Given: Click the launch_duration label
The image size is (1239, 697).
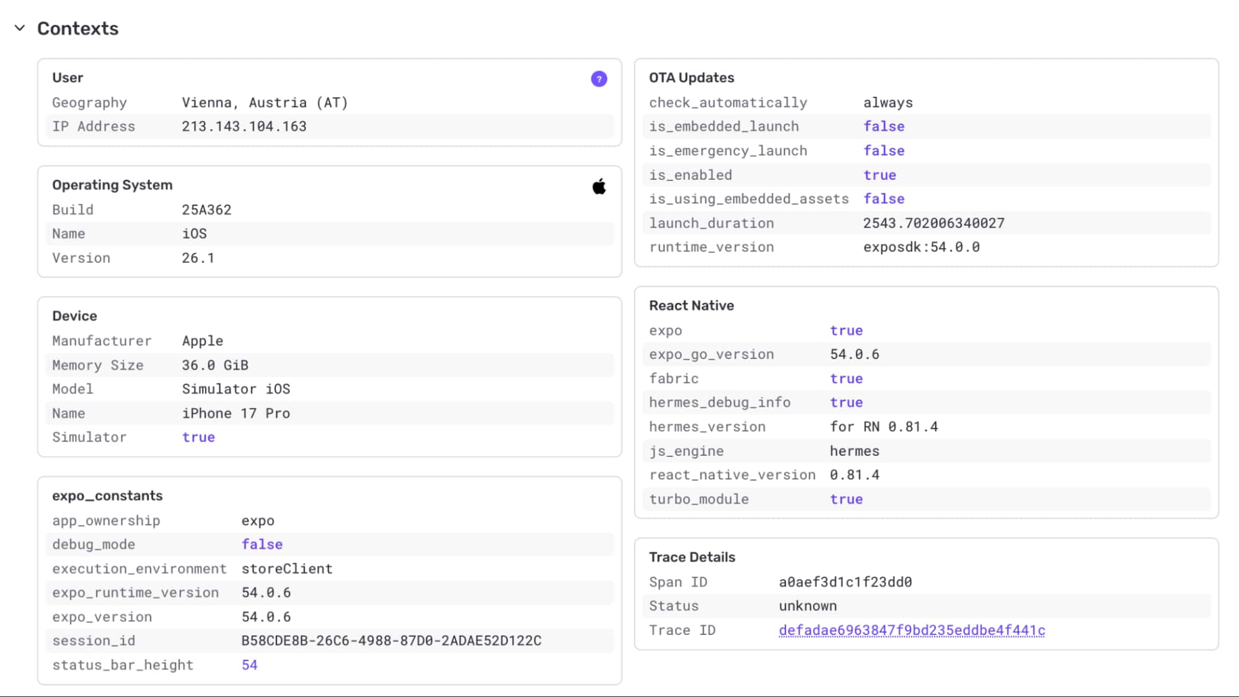Looking at the screenshot, I should click(712, 223).
